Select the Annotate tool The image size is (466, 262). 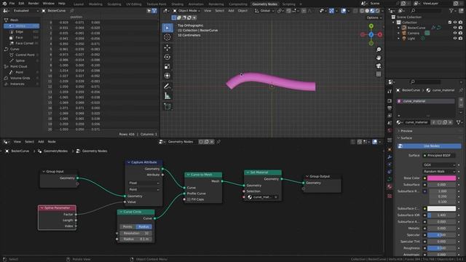[x=167, y=87]
